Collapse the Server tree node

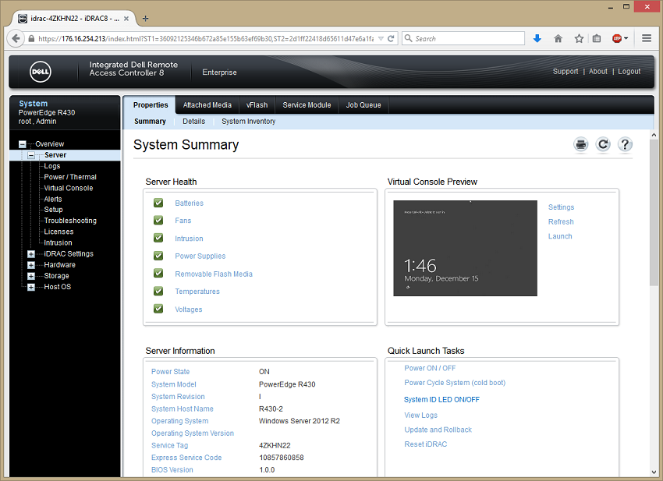point(31,155)
